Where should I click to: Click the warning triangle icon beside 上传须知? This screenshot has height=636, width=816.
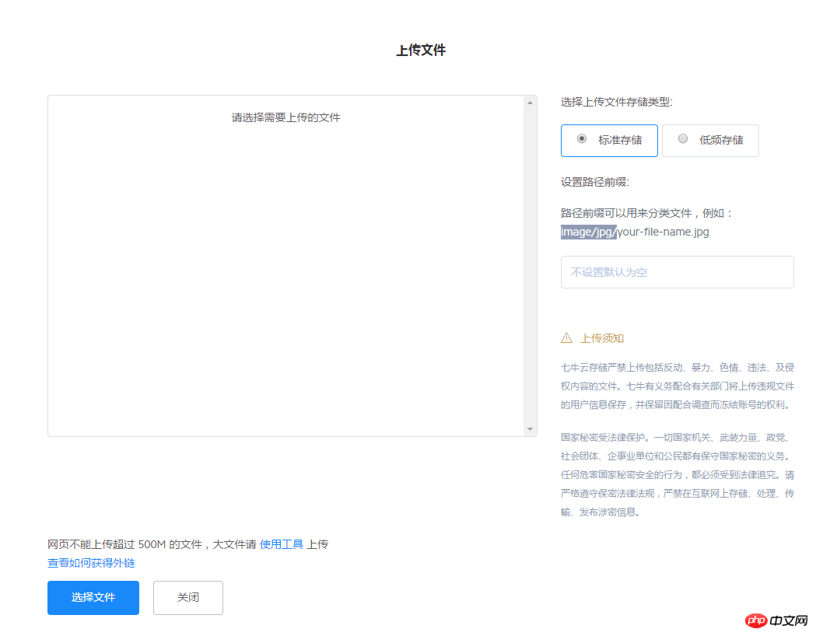click(x=566, y=337)
